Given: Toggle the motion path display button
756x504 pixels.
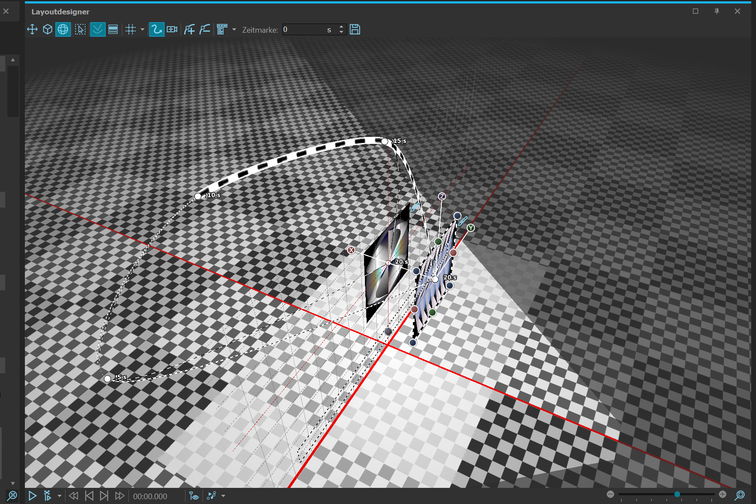Looking at the screenshot, I should point(156,30).
